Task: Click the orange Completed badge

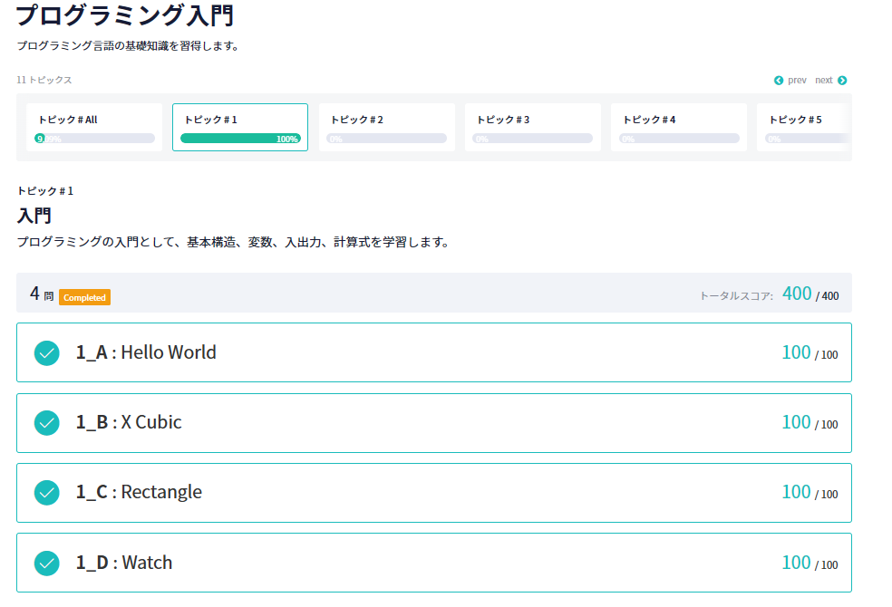Action: coord(84,296)
